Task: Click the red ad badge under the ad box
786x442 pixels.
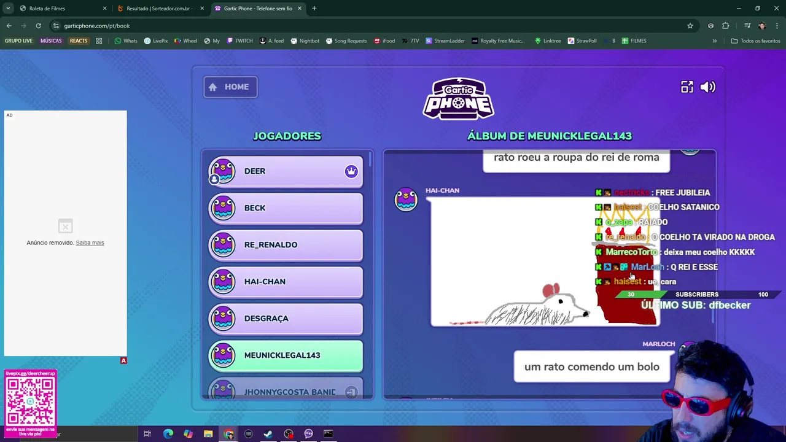Action: (123, 360)
